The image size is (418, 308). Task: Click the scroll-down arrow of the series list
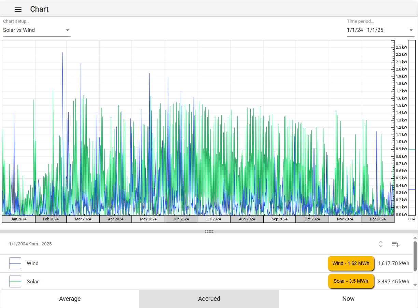[415, 285]
